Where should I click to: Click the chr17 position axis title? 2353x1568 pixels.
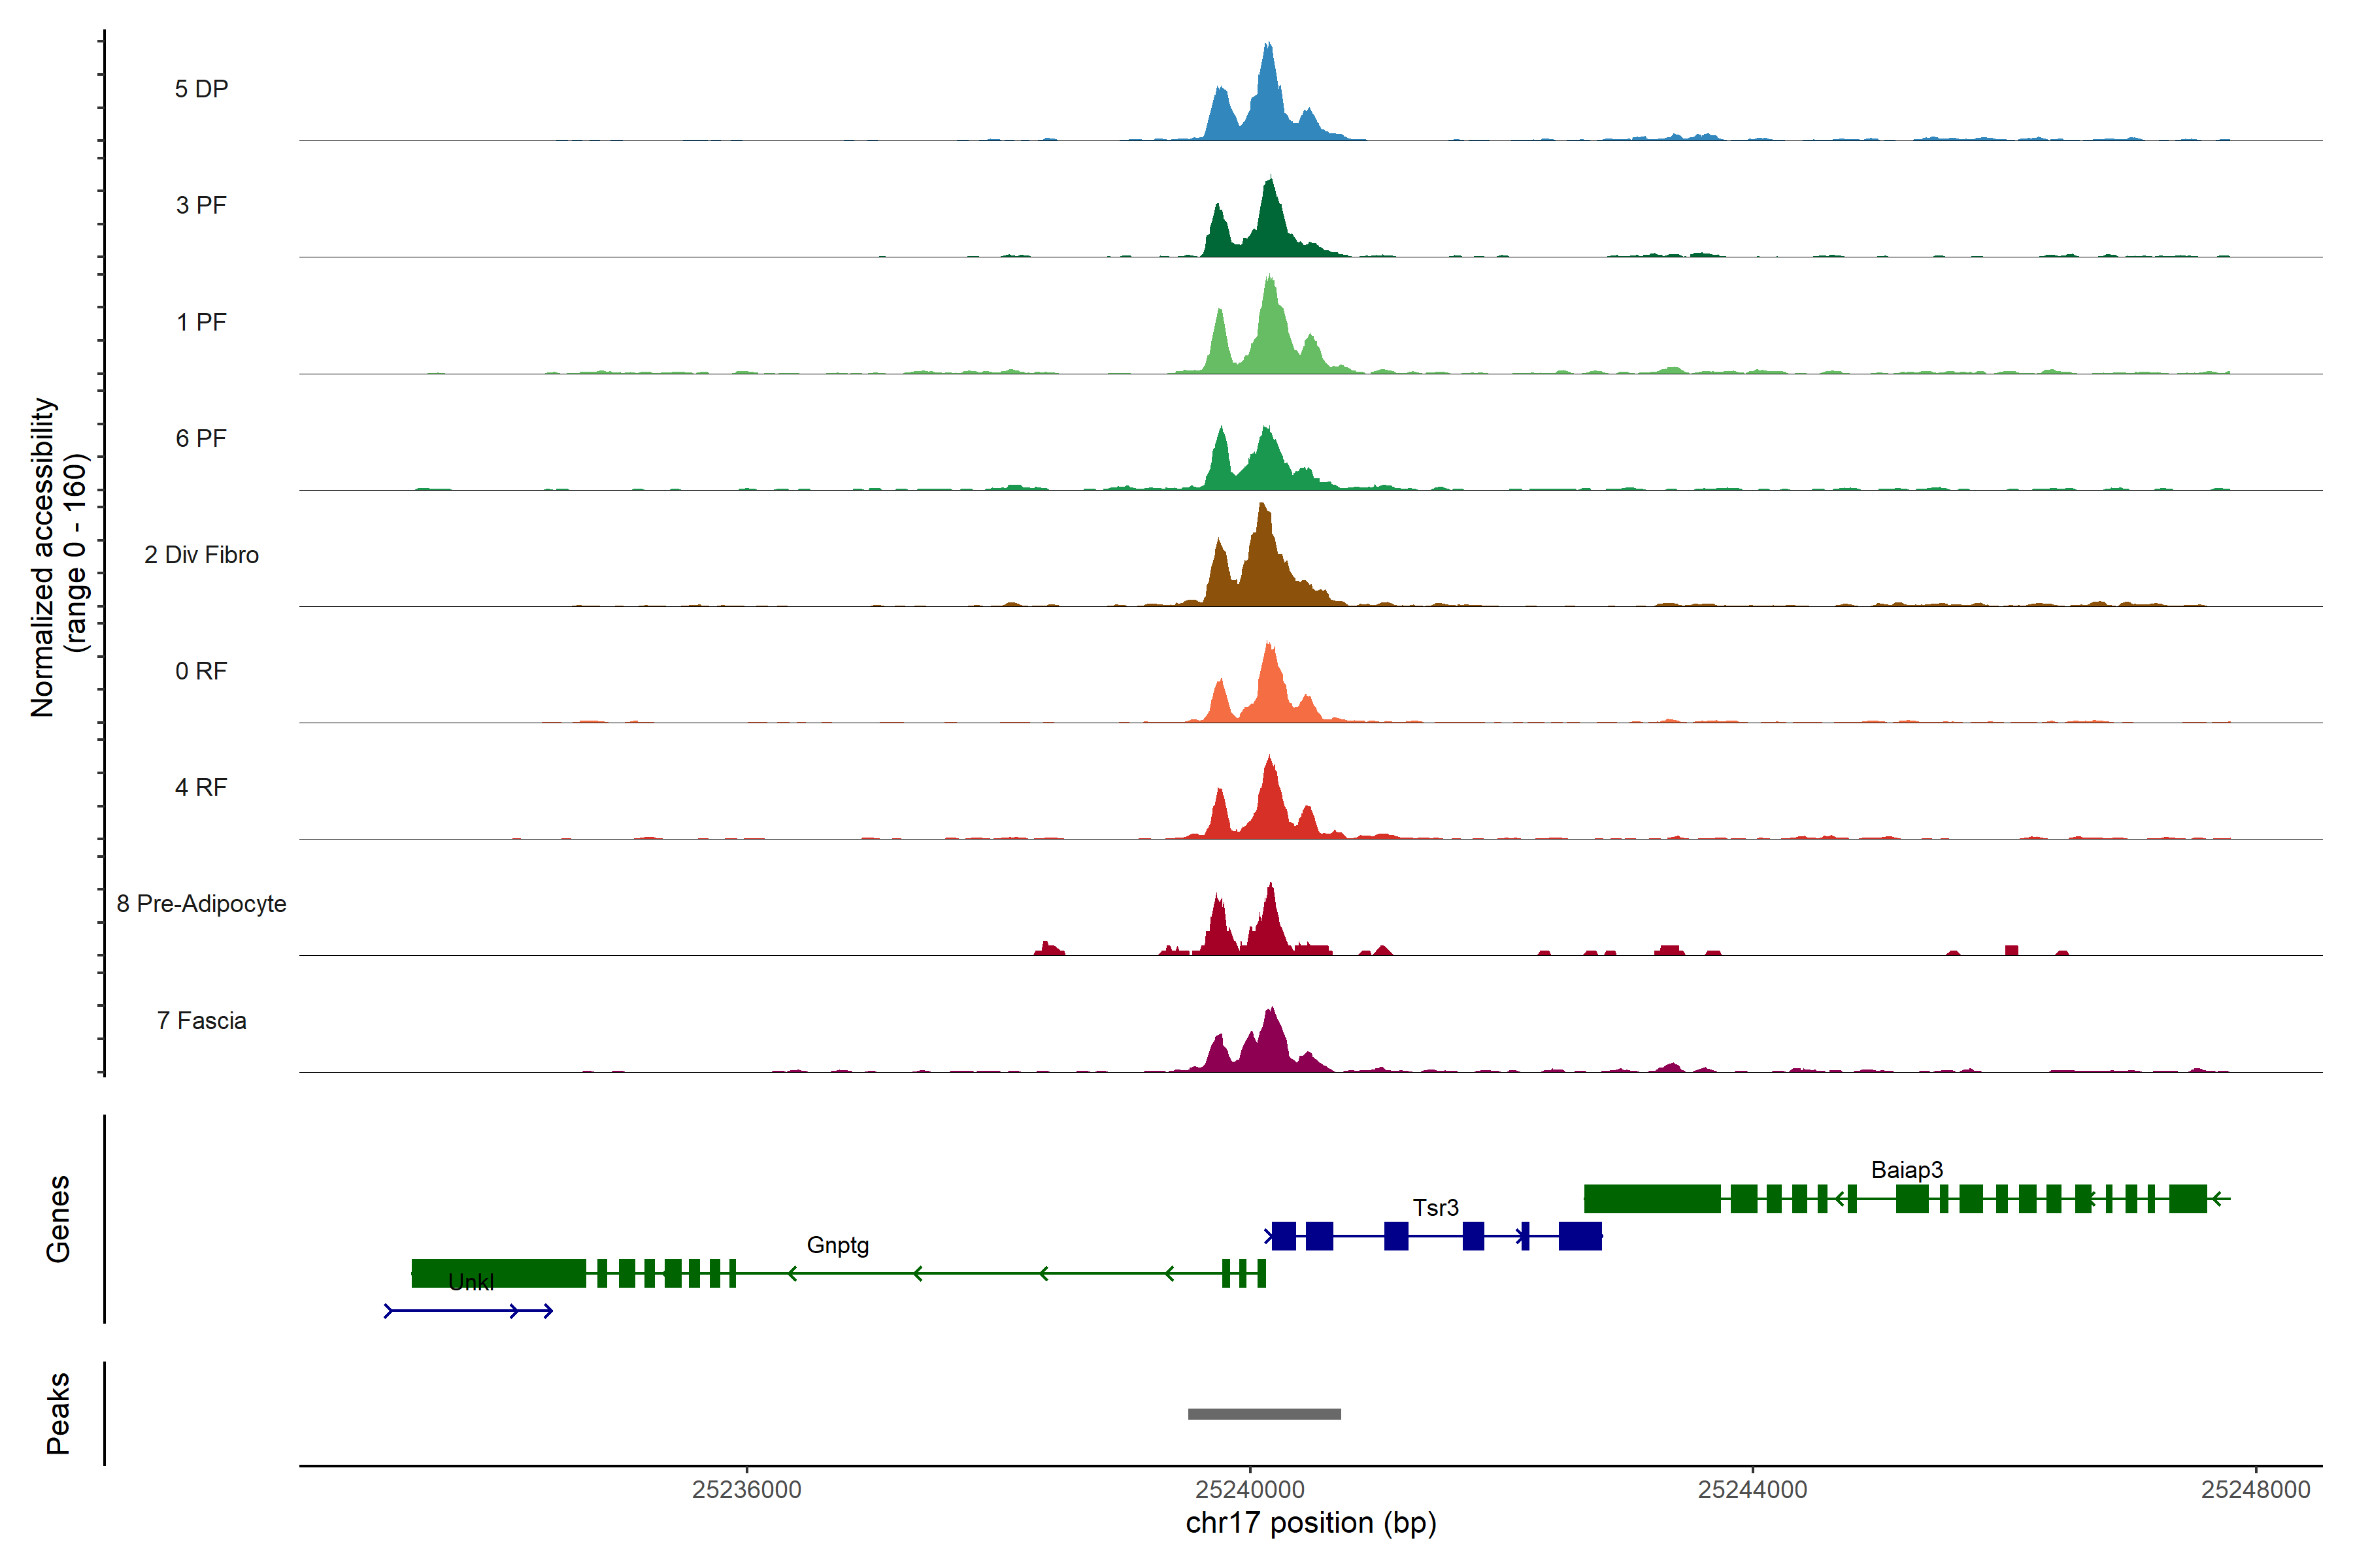1310,1523
